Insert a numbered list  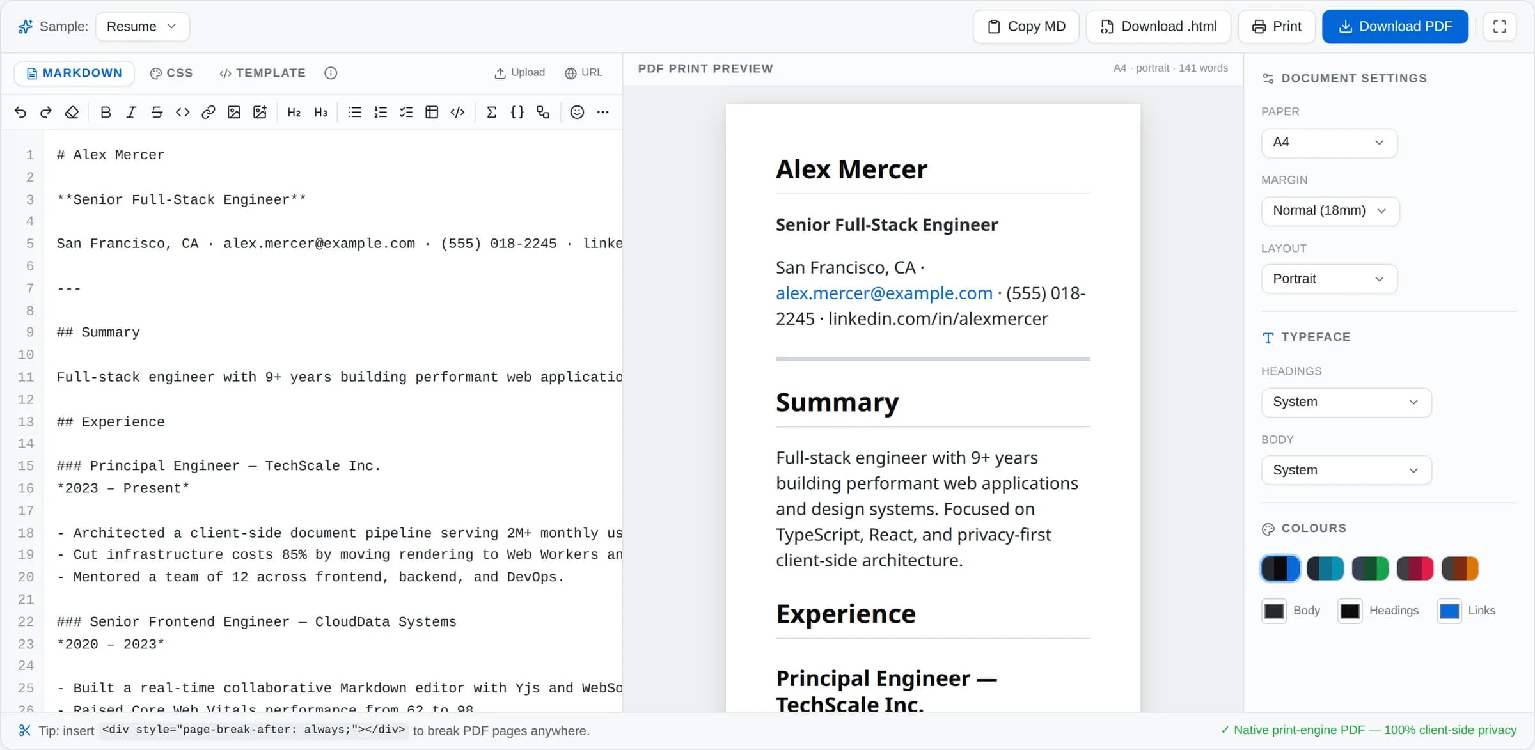click(x=381, y=113)
